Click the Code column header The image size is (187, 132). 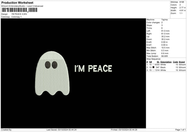click(175, 62)
